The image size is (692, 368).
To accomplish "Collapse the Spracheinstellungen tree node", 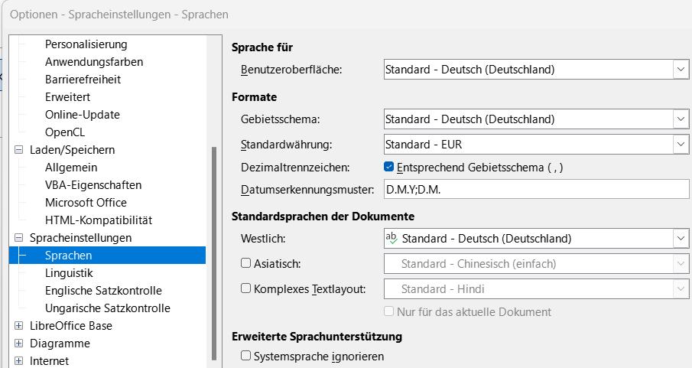I will tap(19, 238).
